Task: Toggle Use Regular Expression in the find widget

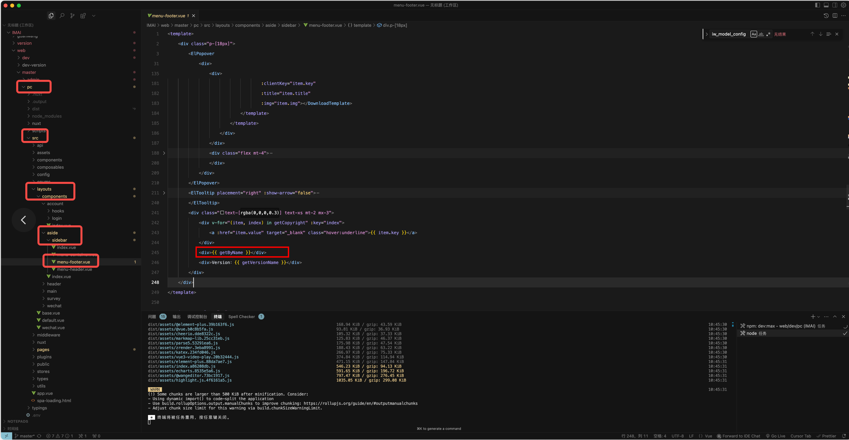Action: (768, 34)
